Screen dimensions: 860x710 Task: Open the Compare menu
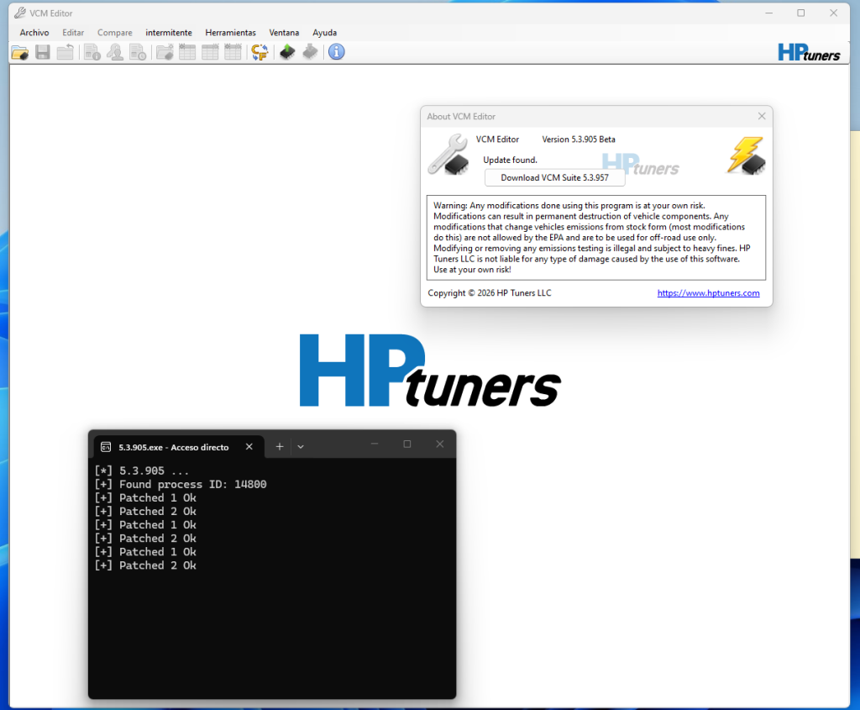tap(114, 33)
